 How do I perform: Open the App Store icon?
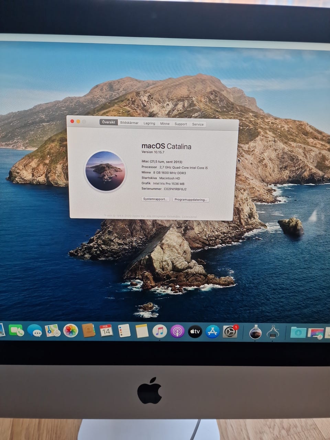(212, 332)
